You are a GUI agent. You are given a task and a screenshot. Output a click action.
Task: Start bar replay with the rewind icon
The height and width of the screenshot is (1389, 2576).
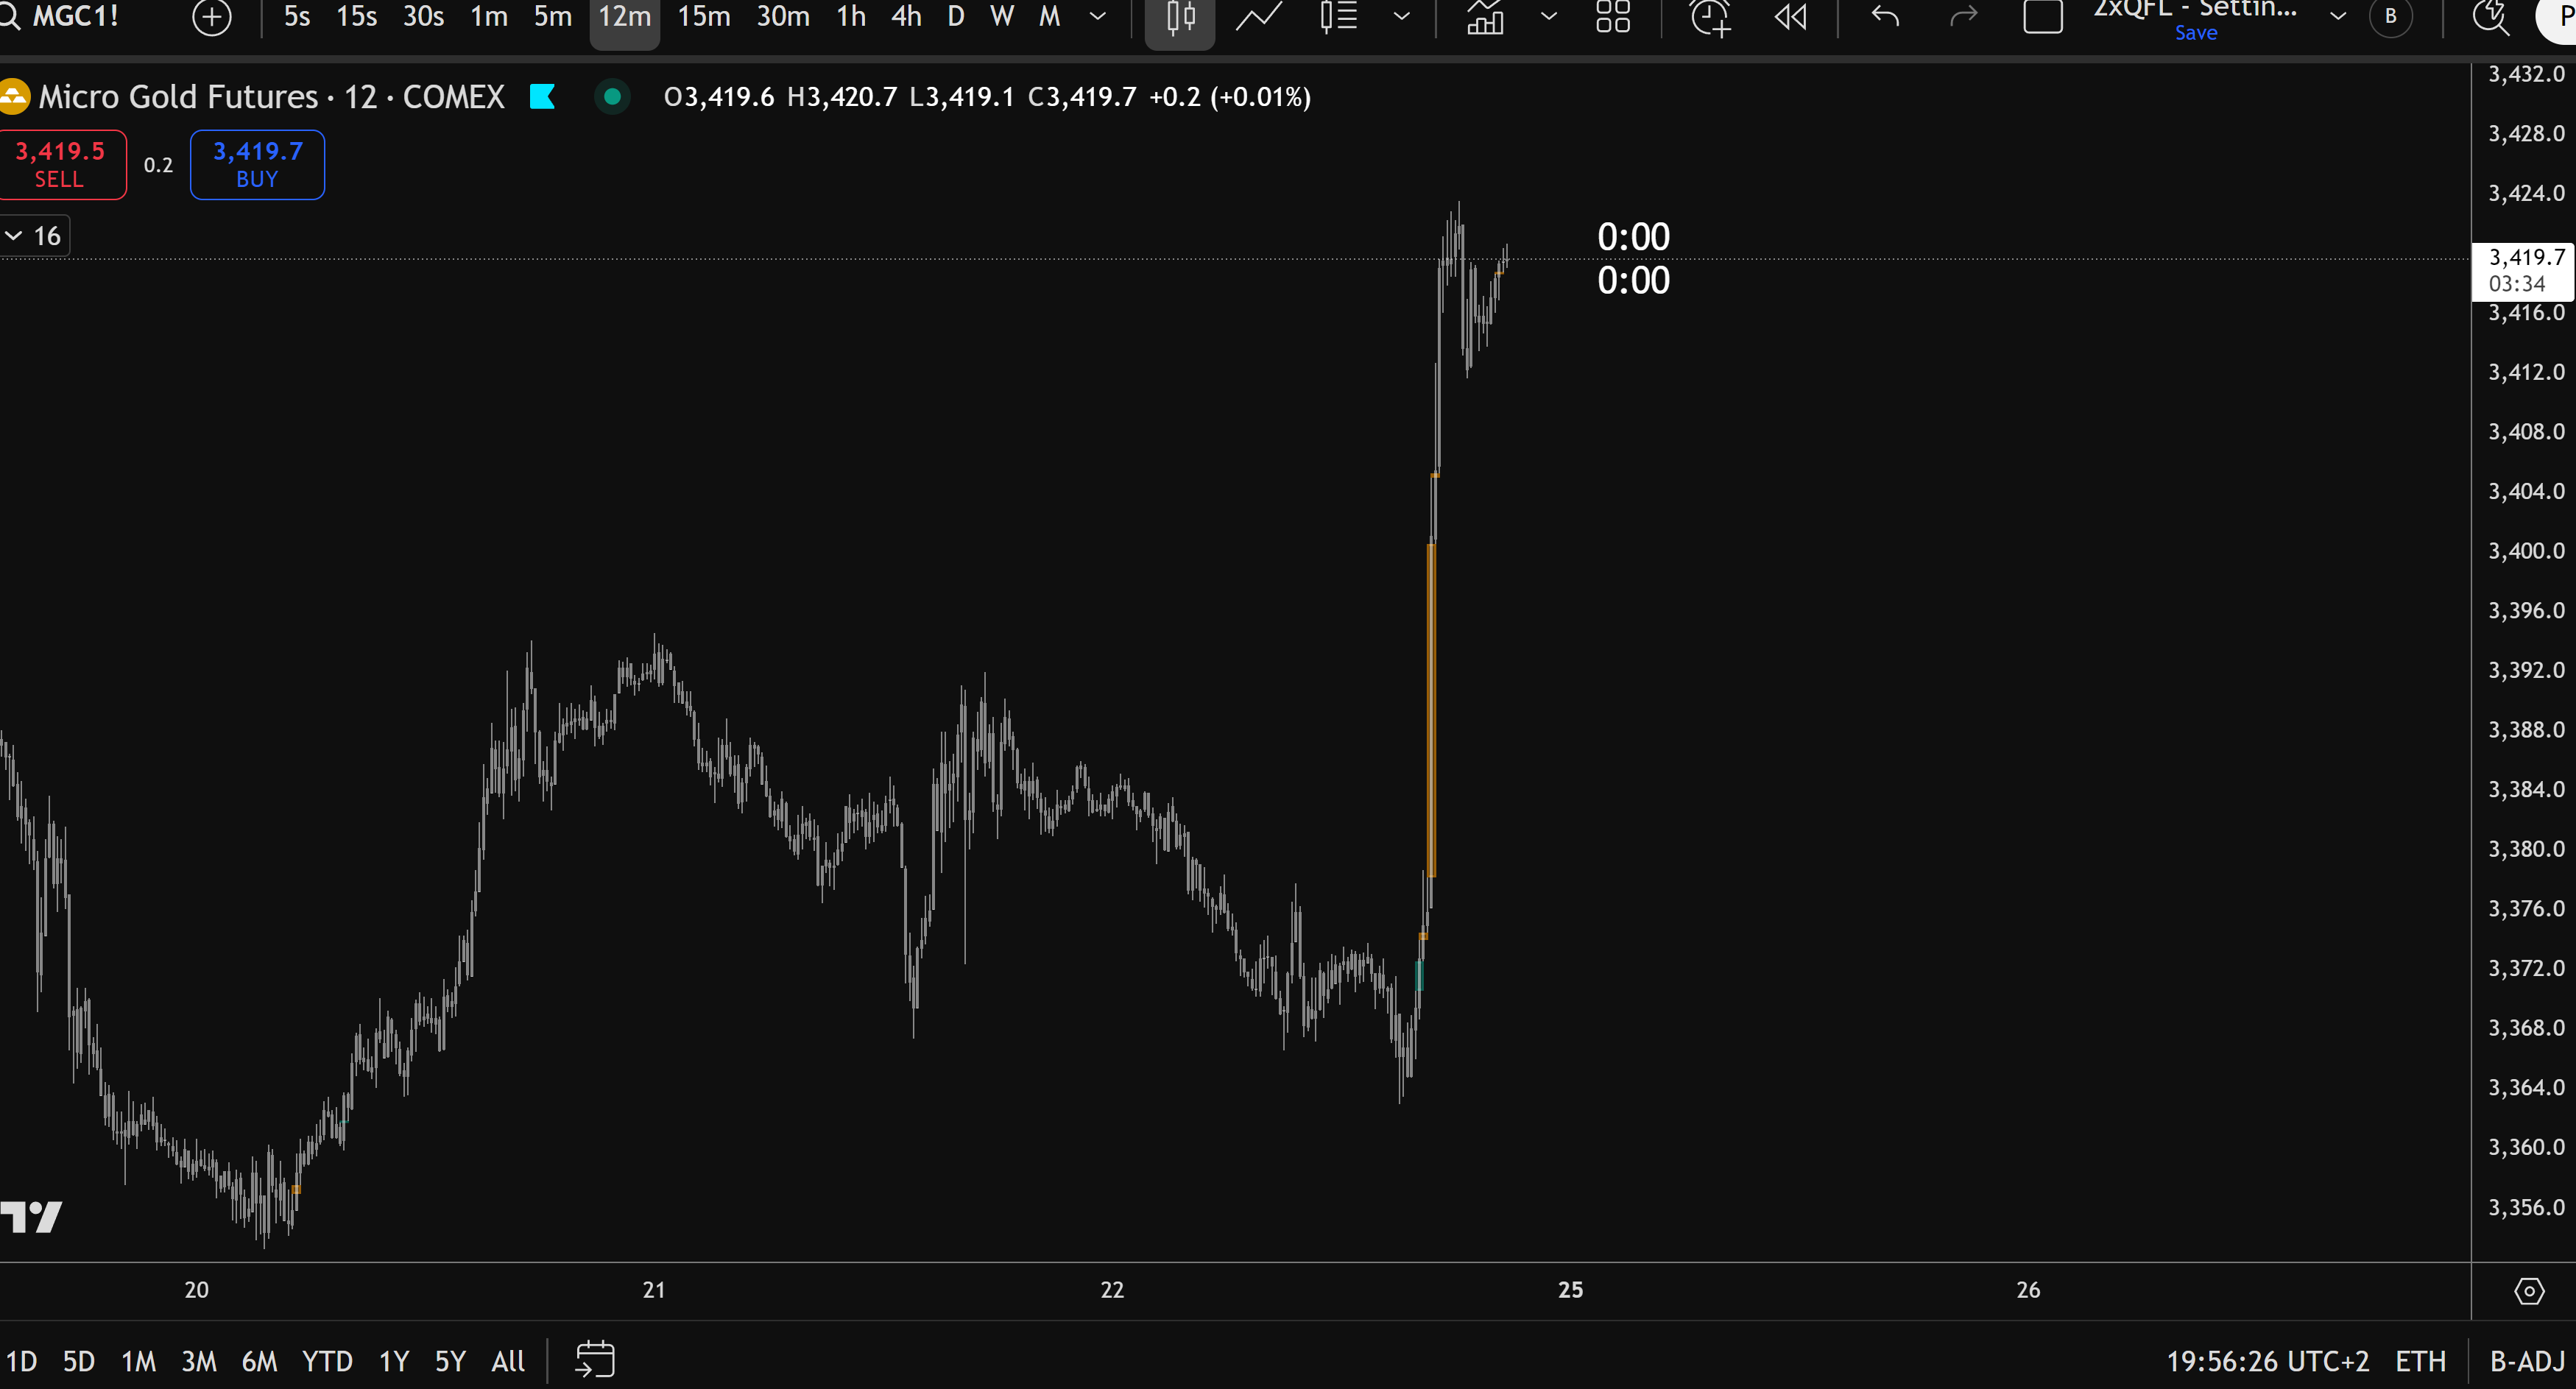click(1790, 17)
